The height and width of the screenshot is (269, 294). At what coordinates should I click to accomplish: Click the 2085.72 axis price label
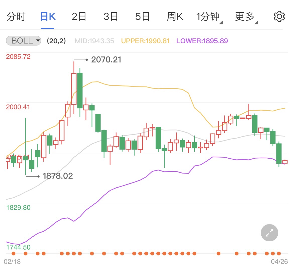click(18, 57)
